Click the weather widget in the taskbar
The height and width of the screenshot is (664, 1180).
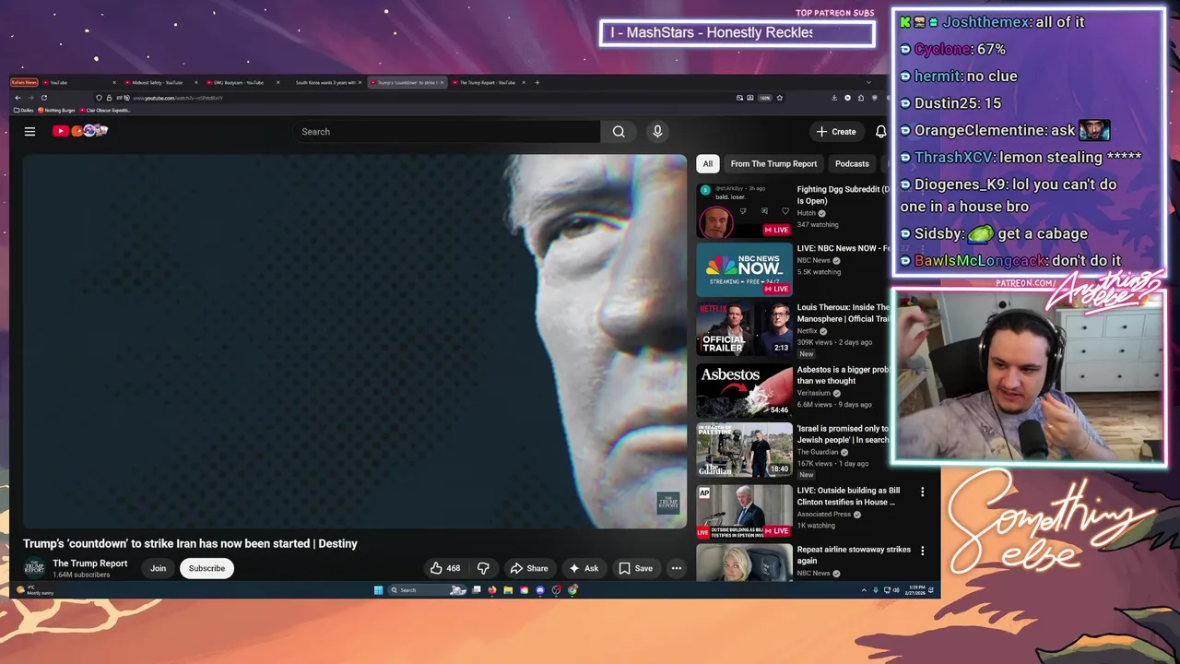tap(37, 590)
